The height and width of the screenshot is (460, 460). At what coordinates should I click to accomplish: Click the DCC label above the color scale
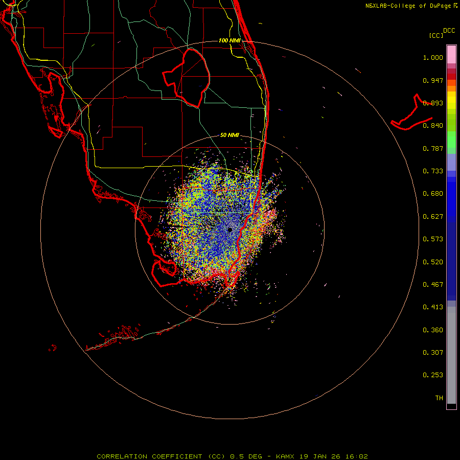coord(449,31)
